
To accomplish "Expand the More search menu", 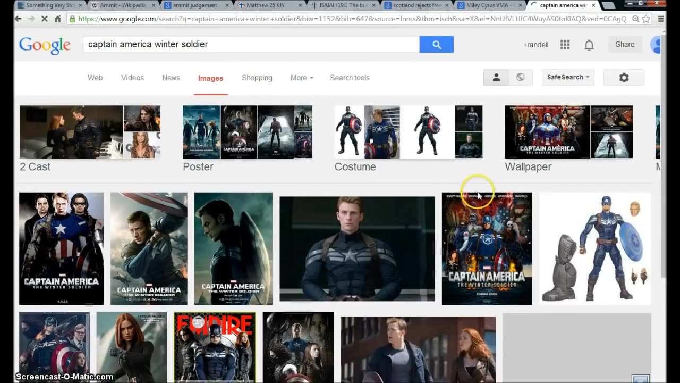I will click(302, 78).
